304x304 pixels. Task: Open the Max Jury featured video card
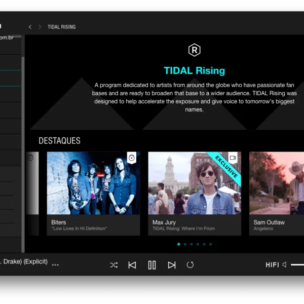point(195,194)
